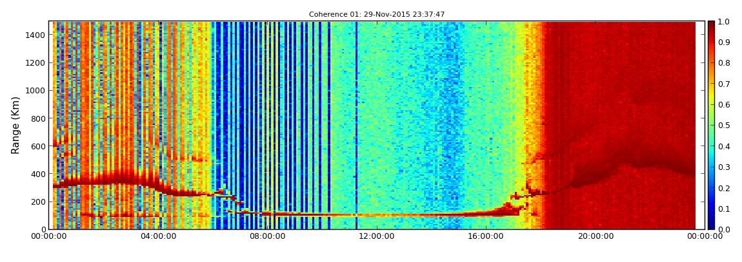Click the dark blue bottom of the colorbar
742x262 pixels.
click(711, 224)
